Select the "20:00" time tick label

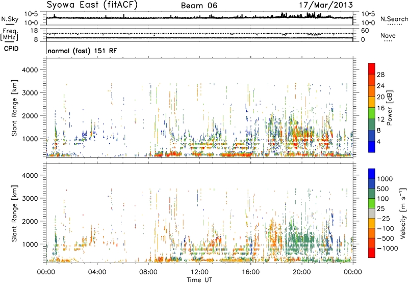[x=301, y=272]
